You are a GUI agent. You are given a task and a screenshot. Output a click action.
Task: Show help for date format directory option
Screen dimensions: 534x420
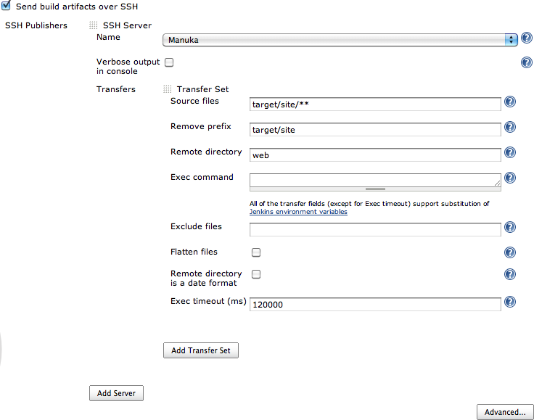pos(510,274)
